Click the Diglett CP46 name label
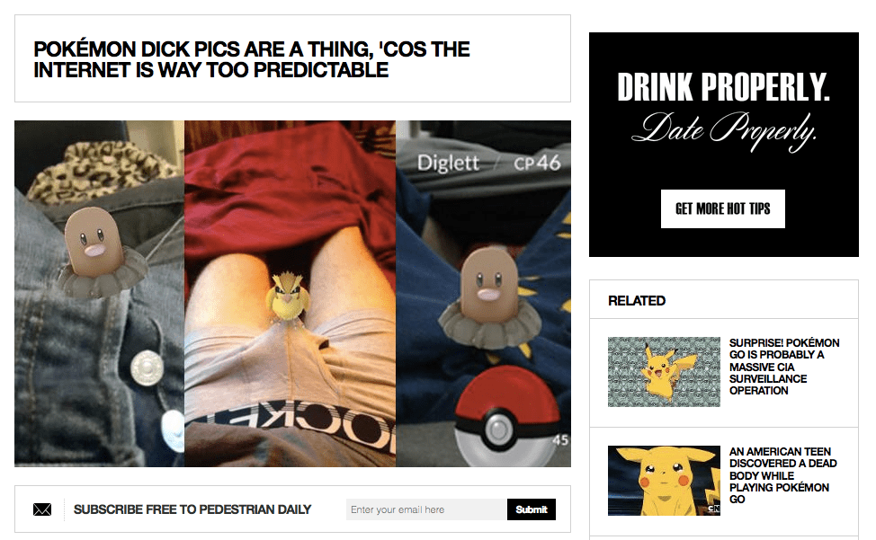 tap(489, 163)
